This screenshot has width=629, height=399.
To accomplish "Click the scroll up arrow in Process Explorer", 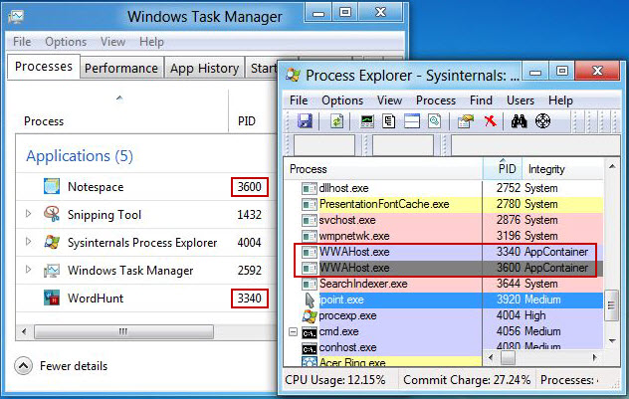I will (x=611, y=166).
